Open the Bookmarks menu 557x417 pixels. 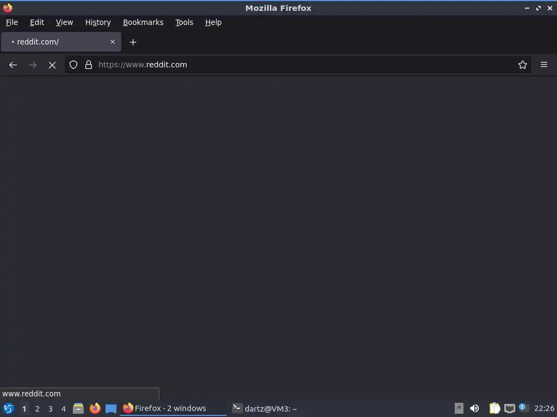[143, 22]
